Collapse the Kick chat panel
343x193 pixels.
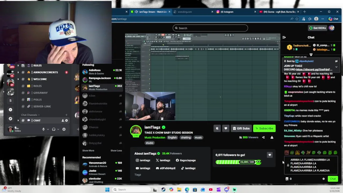(x=284, y=37)
